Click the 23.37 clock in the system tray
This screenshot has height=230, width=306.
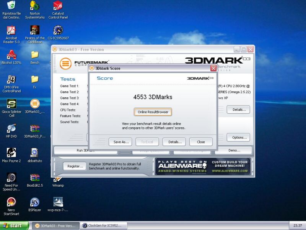tap(298, 226)
